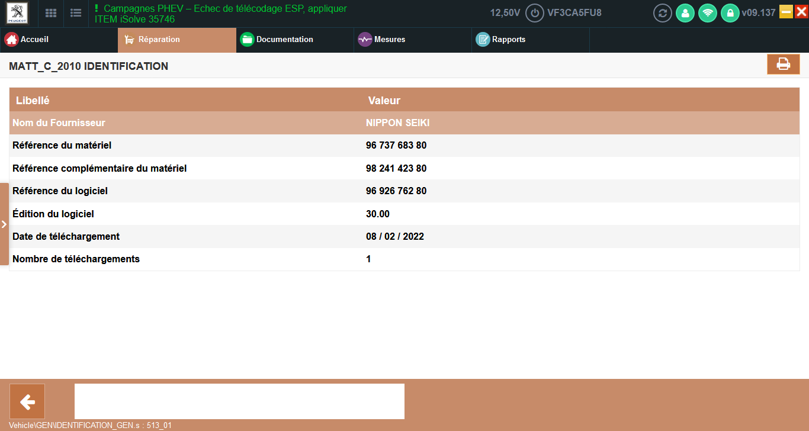
Task: Select the Nom du Fournisseur row
Action: tap(404, 123)
